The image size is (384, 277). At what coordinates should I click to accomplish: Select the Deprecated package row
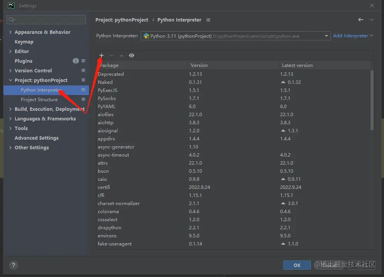click(234, 74)
